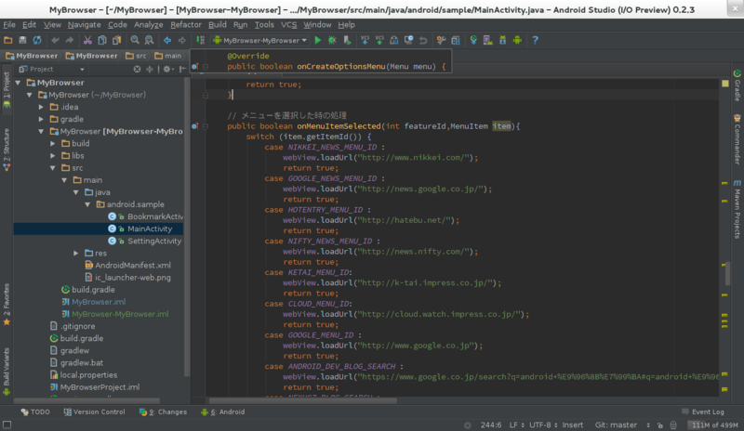Click the Find magnifier icon

pyautogui.click(x=135, y=40)
